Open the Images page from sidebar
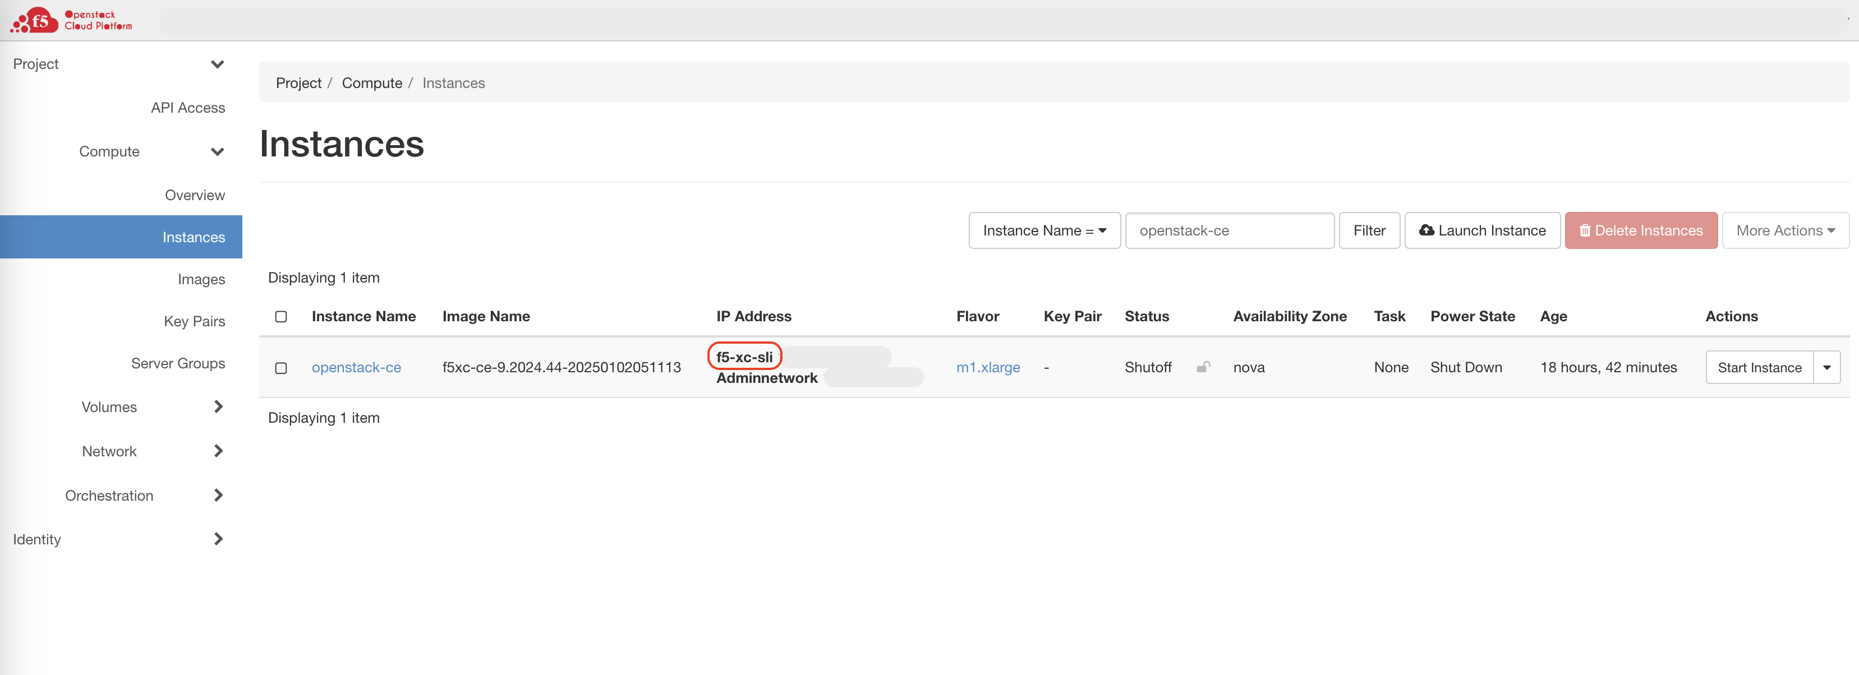The height and width of the screenshot is (675, 1859). tap(201, 279)
